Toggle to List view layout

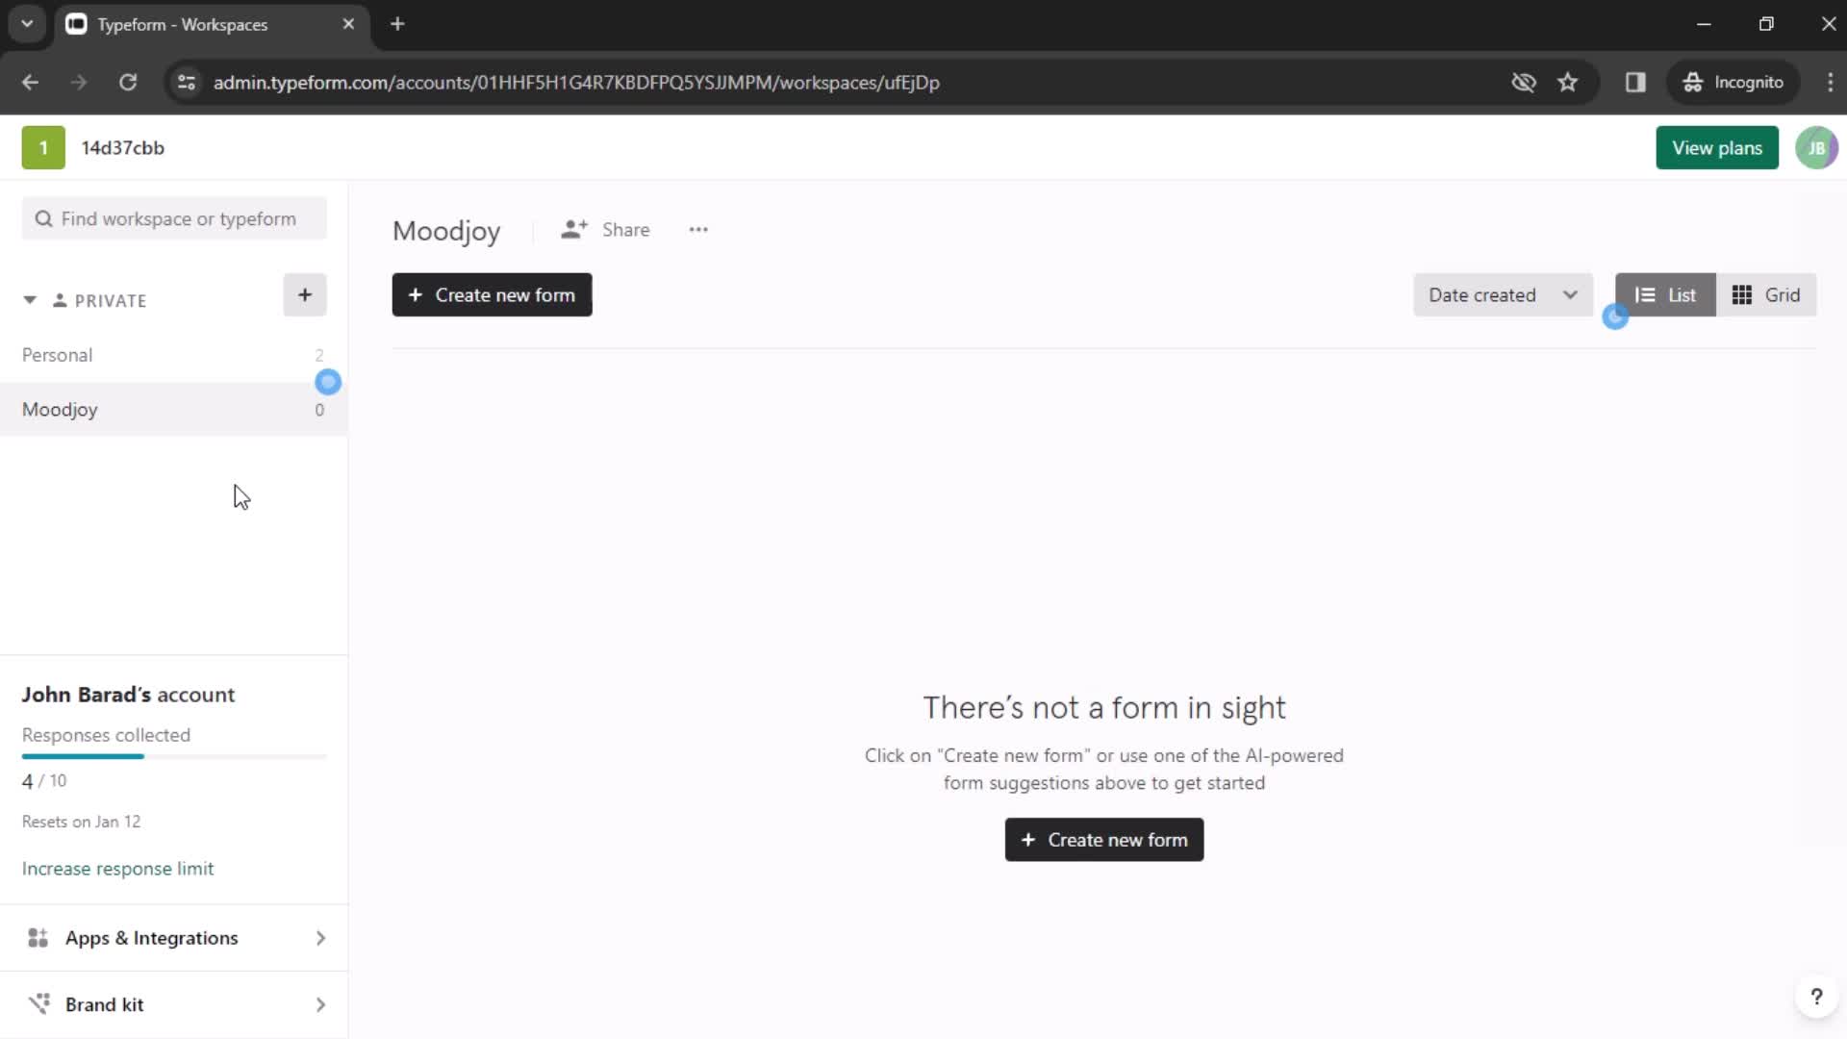coord(1665,294)
